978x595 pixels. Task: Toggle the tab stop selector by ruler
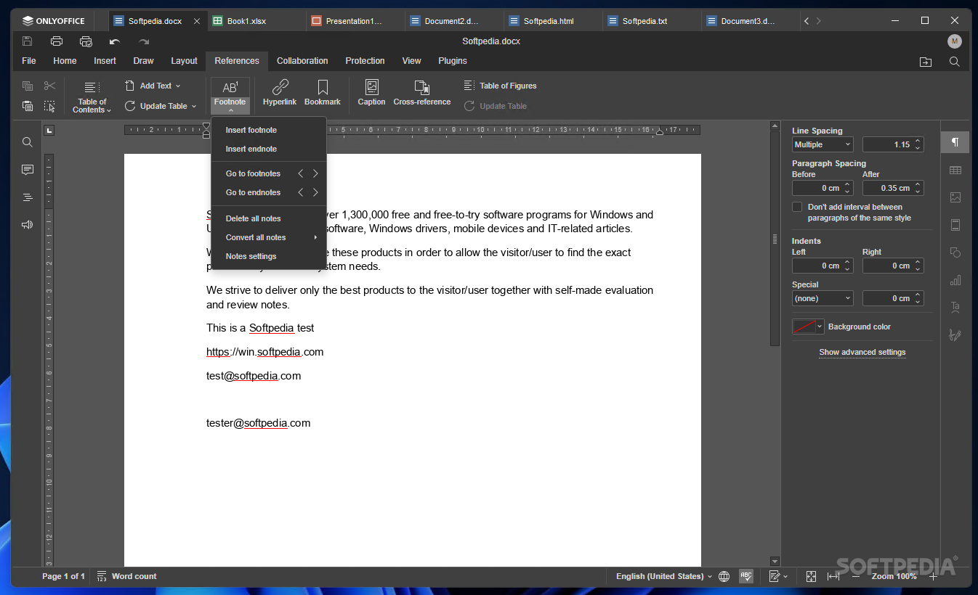[49, 131]
